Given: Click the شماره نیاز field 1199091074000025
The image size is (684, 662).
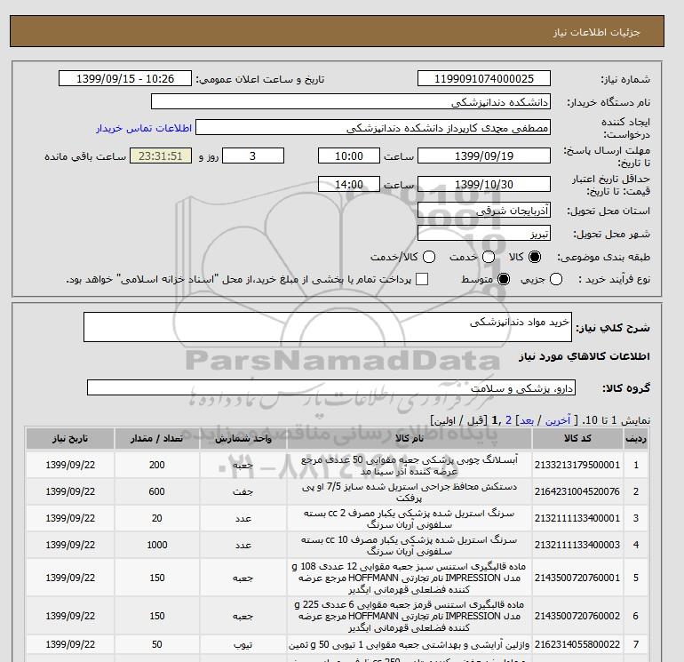Looking at the screenshot, I should coord(484,78).
